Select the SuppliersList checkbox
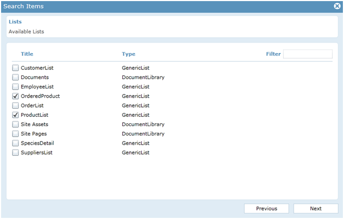The image size is (344, 219). (15, 152)
